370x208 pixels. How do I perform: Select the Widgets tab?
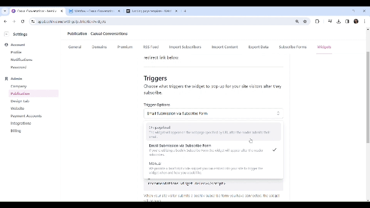324,47
